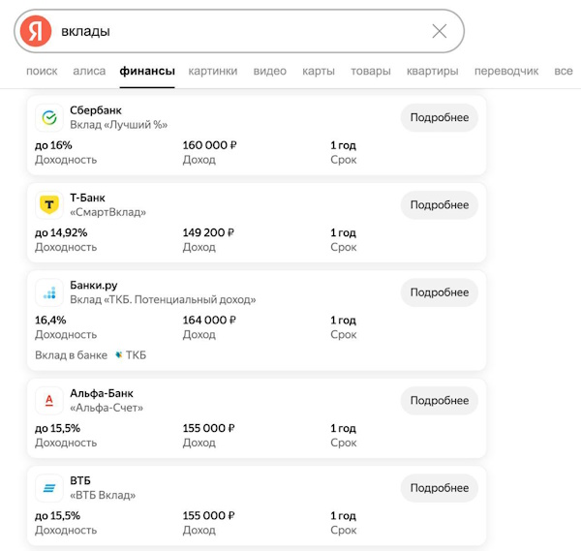This screenshot has width=581, height=551.
Task: Click the ВТБ logo icon
Action: (48, 488)
